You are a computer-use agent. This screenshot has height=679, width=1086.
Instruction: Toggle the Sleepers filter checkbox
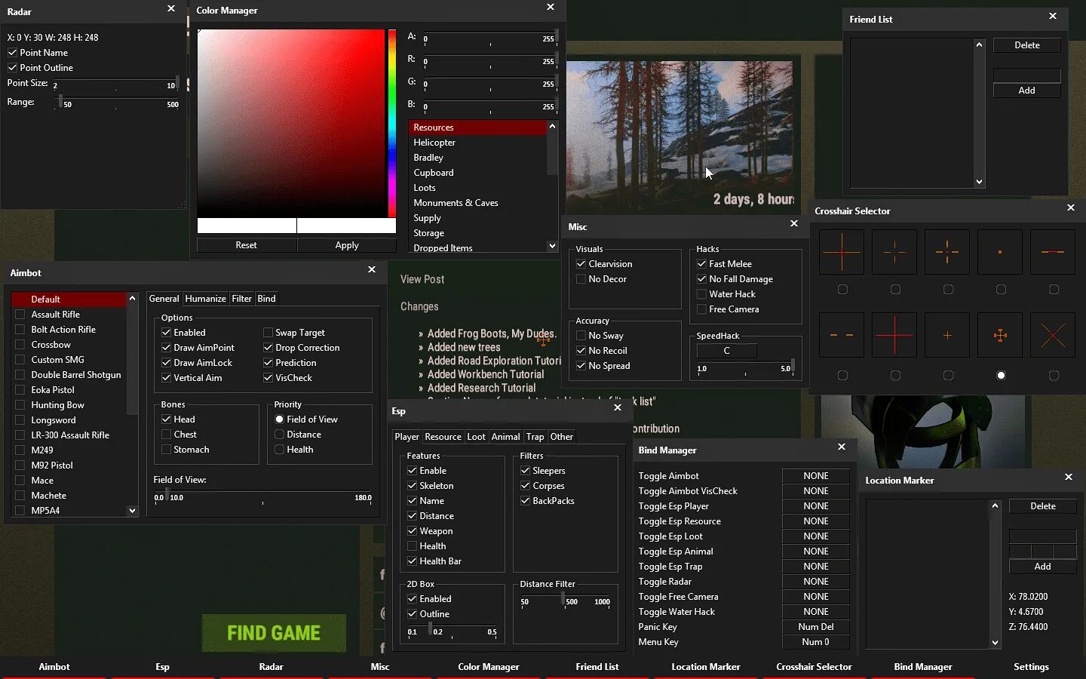[x=525, y=471]
